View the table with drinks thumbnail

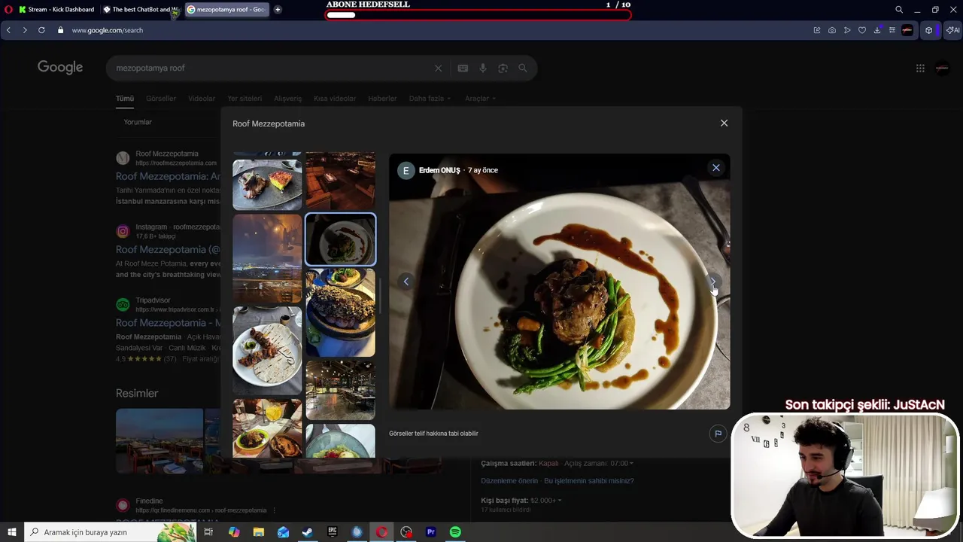pos(267,428)
